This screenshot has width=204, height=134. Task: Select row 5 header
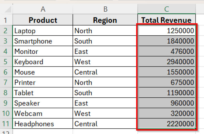point(6,62)
